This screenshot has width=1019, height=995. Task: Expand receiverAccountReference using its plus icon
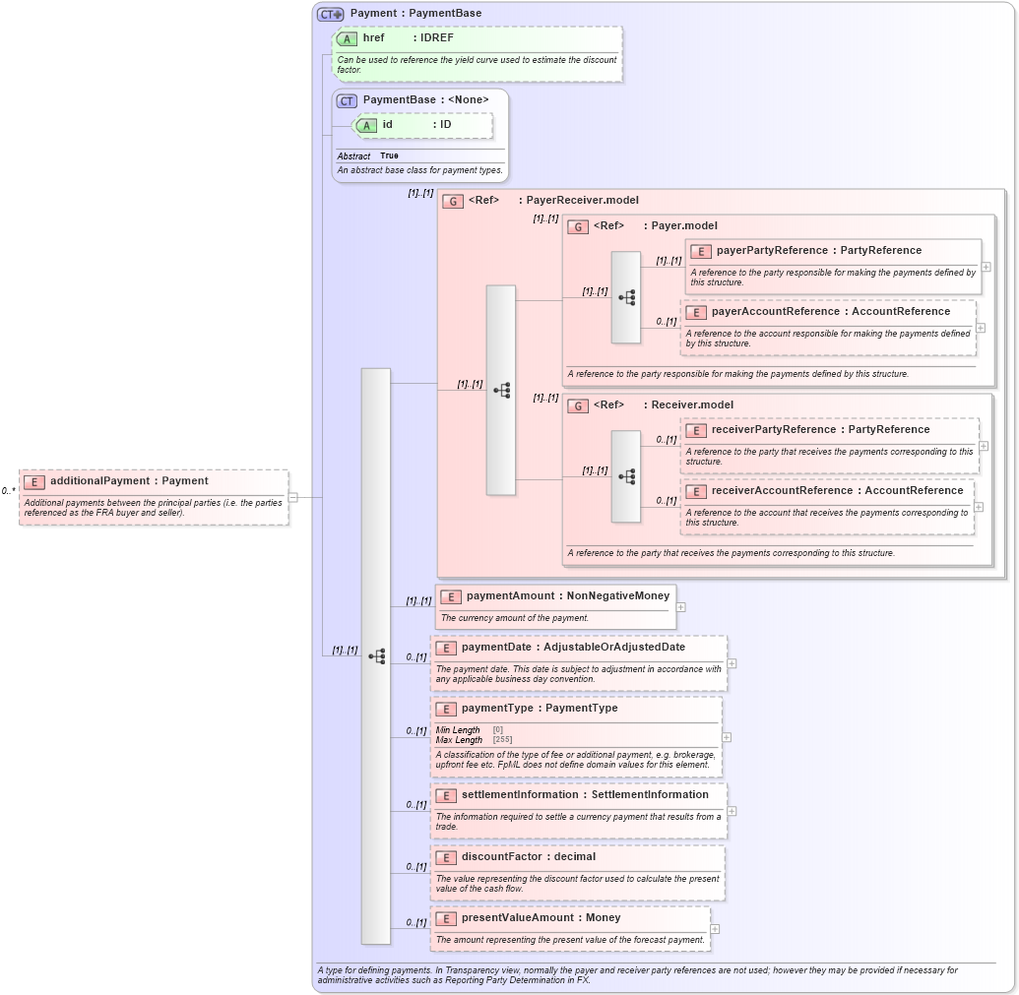(980, 507)
